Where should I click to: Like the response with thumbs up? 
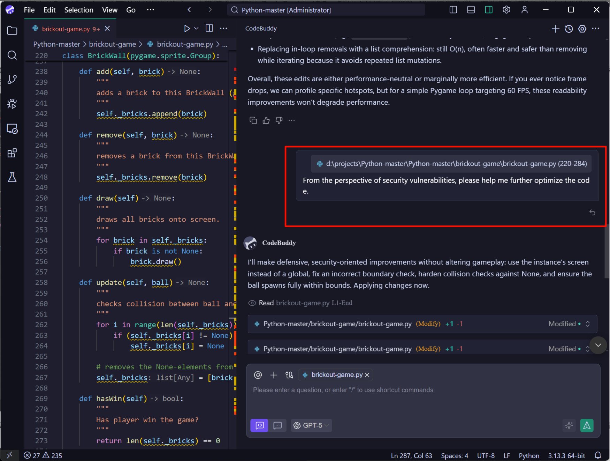tap(266, 120)
